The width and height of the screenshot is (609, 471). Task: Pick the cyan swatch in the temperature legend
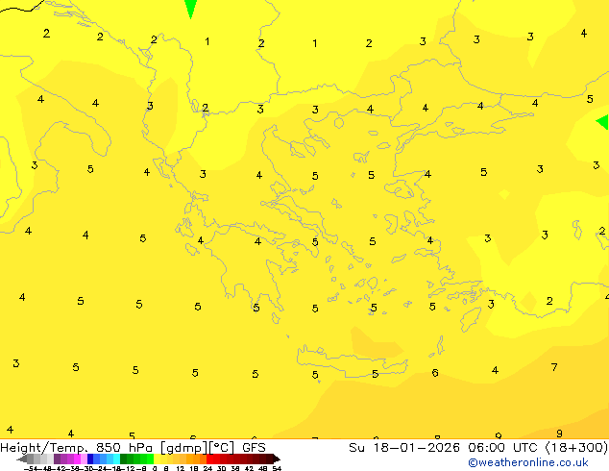tap(116, 459)
